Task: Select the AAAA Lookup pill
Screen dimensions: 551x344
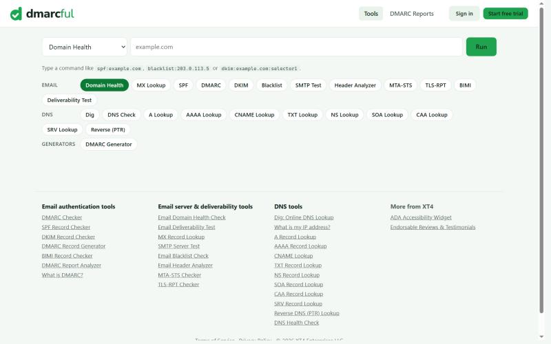Action: [203, 115]
